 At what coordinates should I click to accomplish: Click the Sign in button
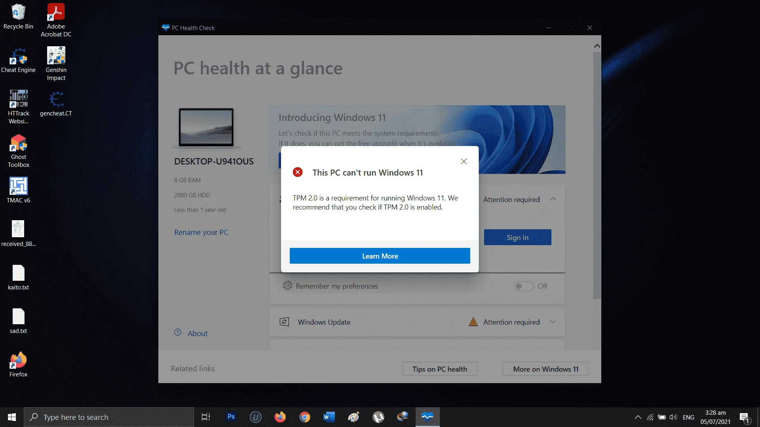pos(517,237)
